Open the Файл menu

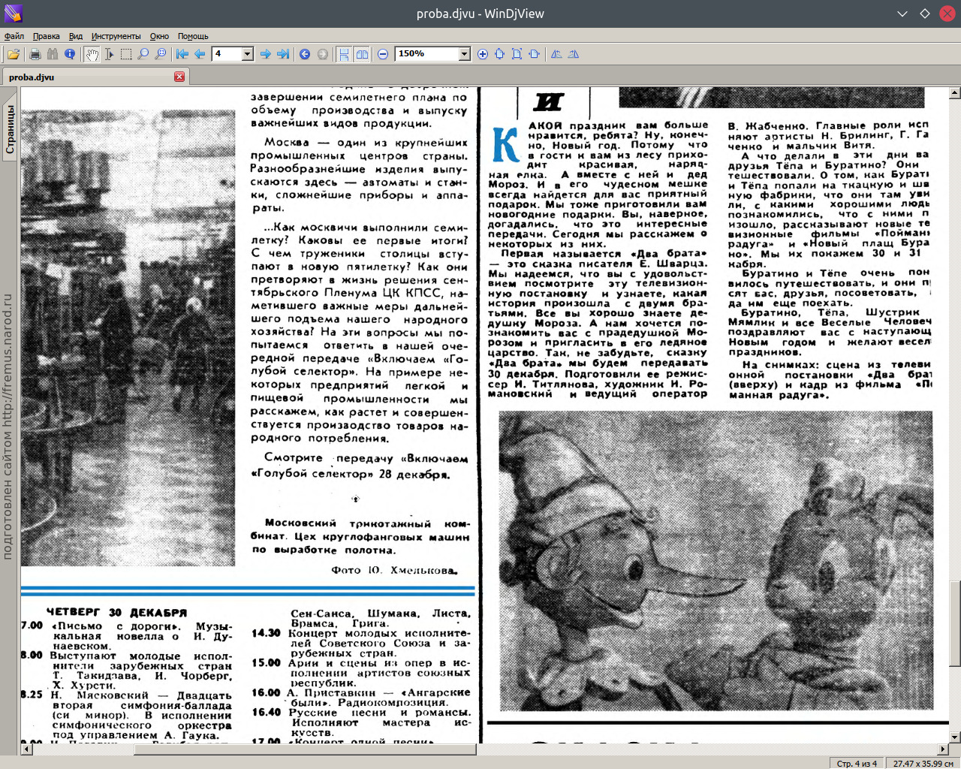coord(14,36)
